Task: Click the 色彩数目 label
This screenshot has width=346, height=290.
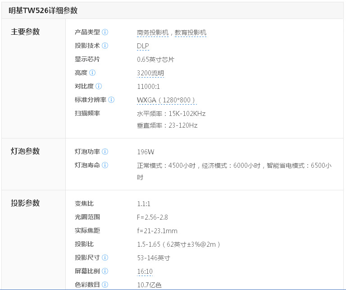Action: [x=87, y=285]
